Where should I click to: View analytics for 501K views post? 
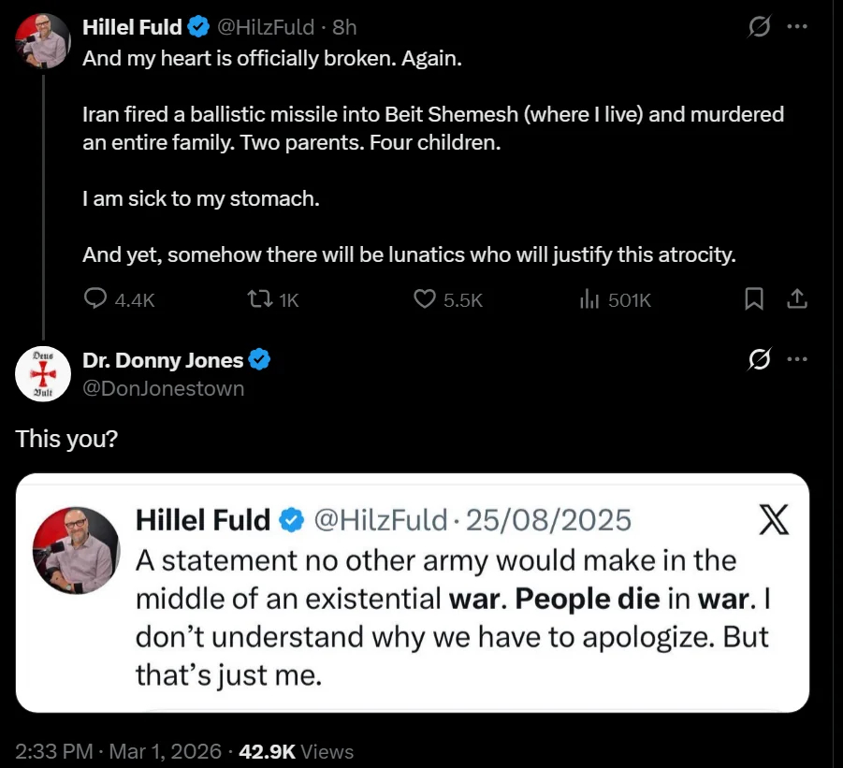(x=589, y=299)
